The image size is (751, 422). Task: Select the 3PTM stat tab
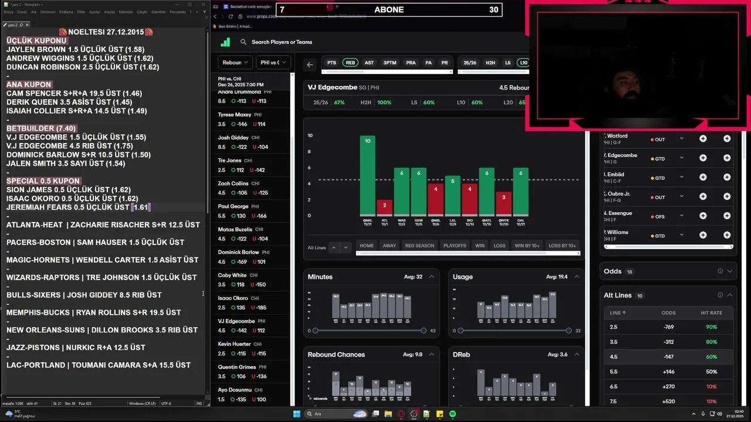pyautogui.click(x=390, y=63)
